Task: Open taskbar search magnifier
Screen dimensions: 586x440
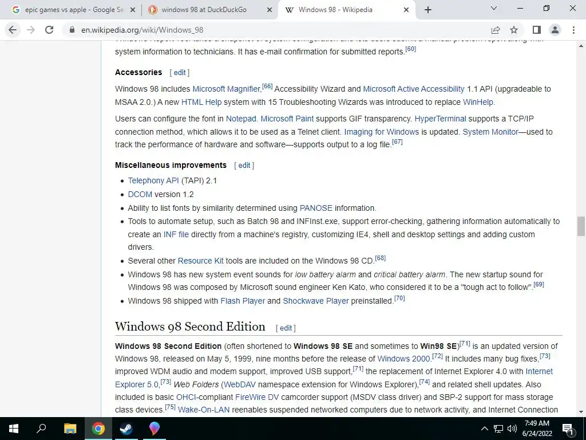Action: pyautogui.click(x=41, y=429)
